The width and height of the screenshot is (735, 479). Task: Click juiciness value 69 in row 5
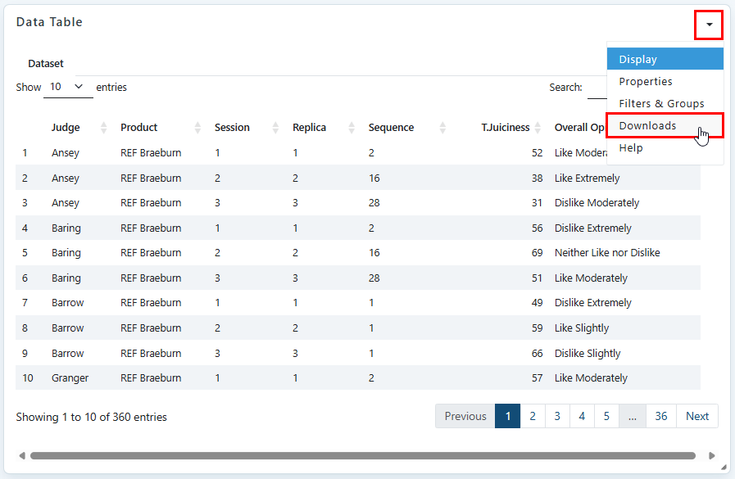[x=537, y=253]
